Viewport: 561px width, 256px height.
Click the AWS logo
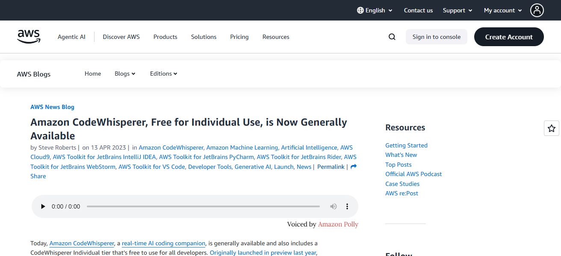(x=29, y=37)
